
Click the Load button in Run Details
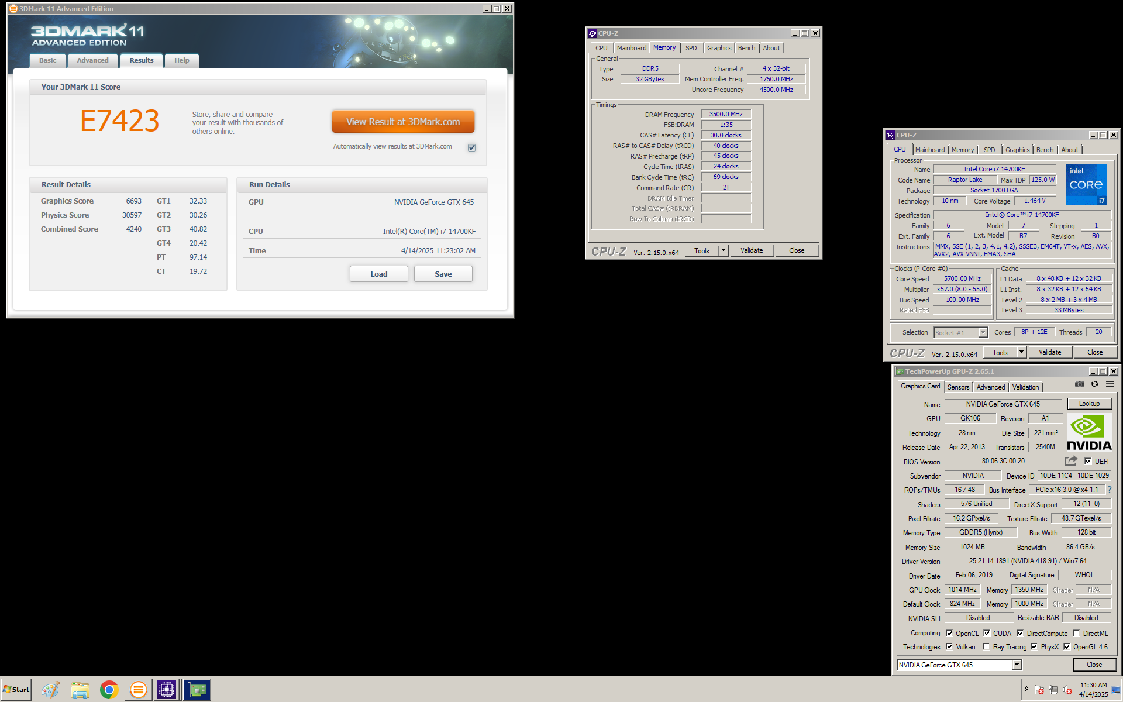point(378,274)
